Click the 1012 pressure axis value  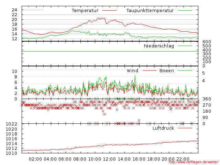[11, 148]
